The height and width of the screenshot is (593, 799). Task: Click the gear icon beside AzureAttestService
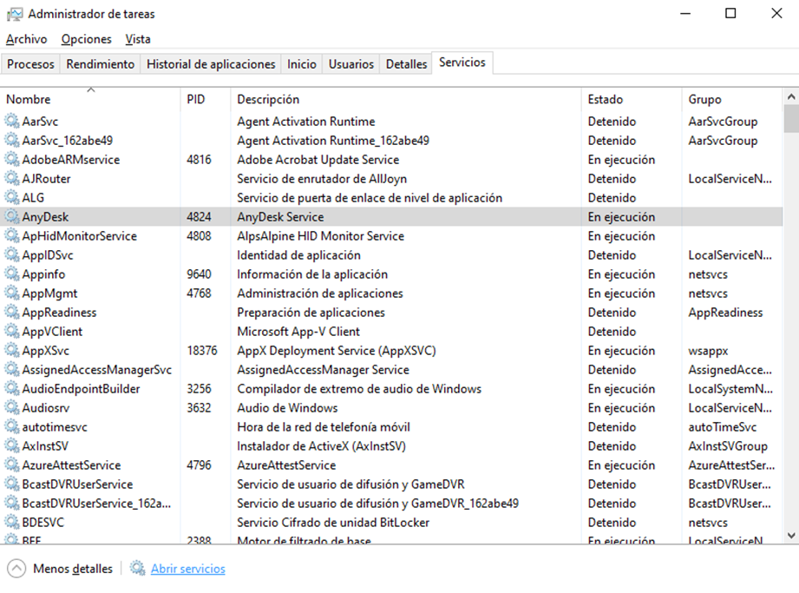pos(12,465)
